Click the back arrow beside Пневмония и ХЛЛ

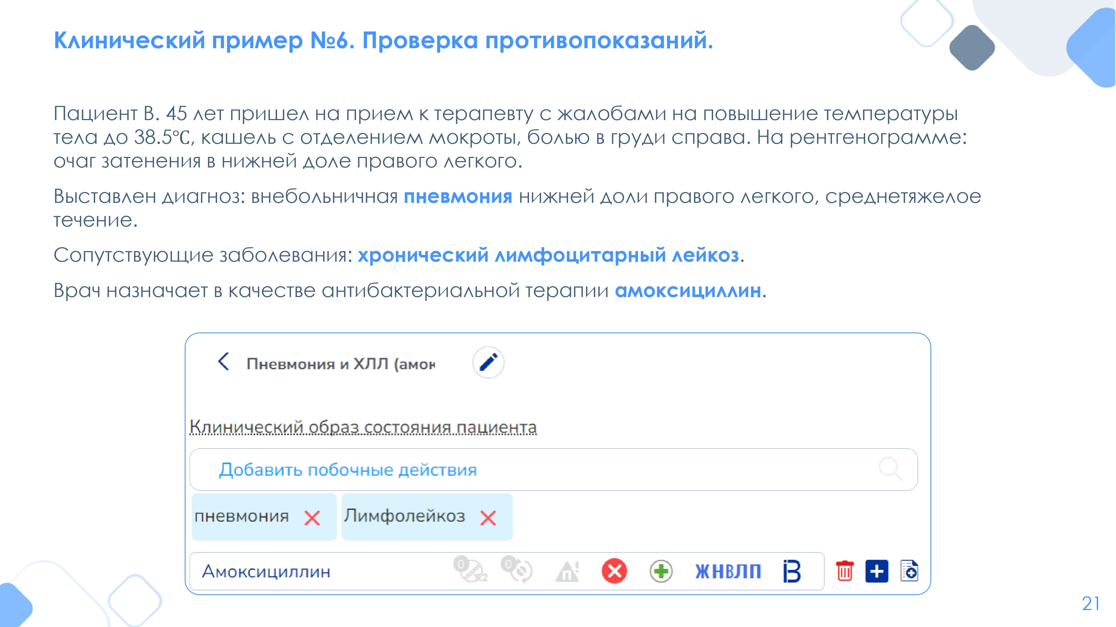tap(223, 362)
